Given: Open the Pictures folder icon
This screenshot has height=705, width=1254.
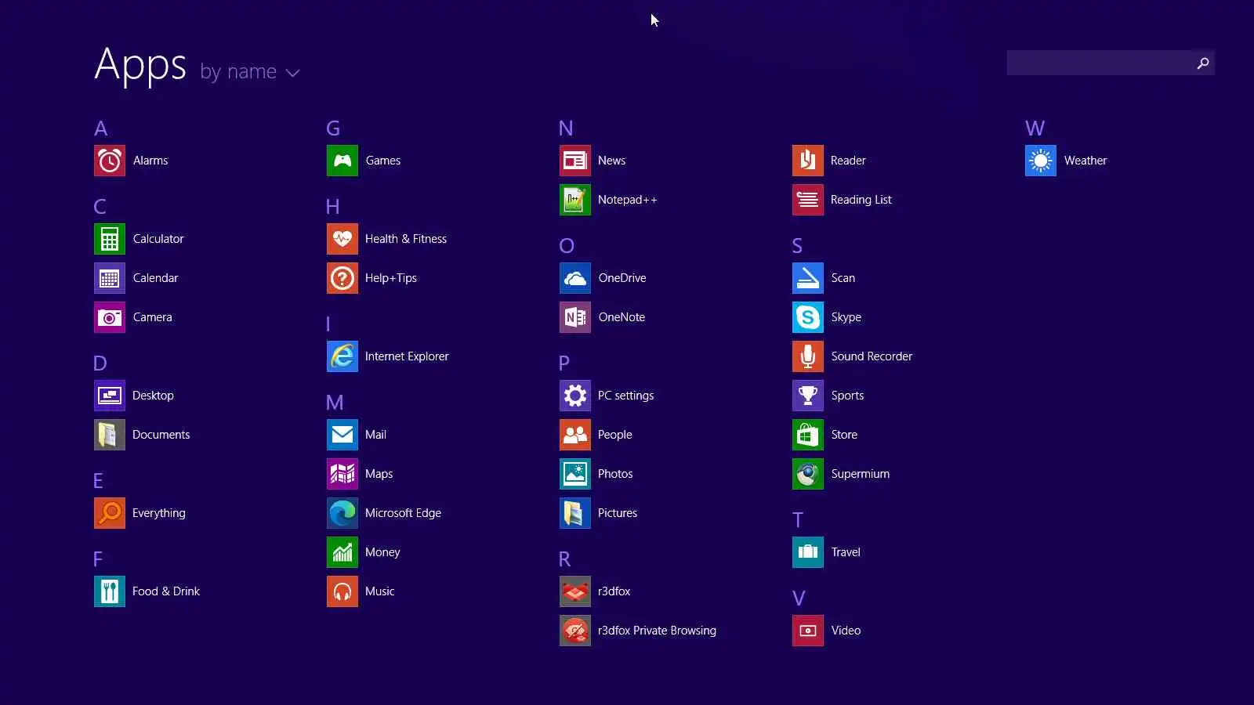Looking at the screenshot, I should pyautogui.click(x=575, y=513).
